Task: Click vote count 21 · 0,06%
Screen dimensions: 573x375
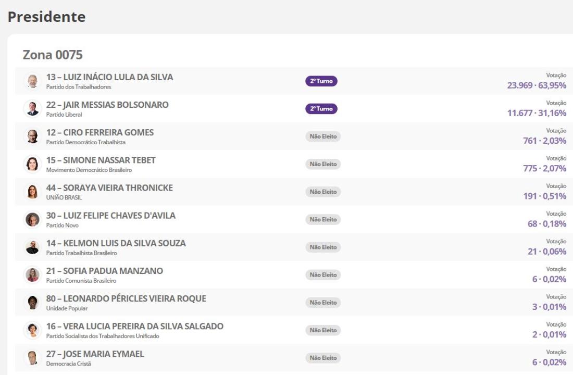Action: [547, 252]
